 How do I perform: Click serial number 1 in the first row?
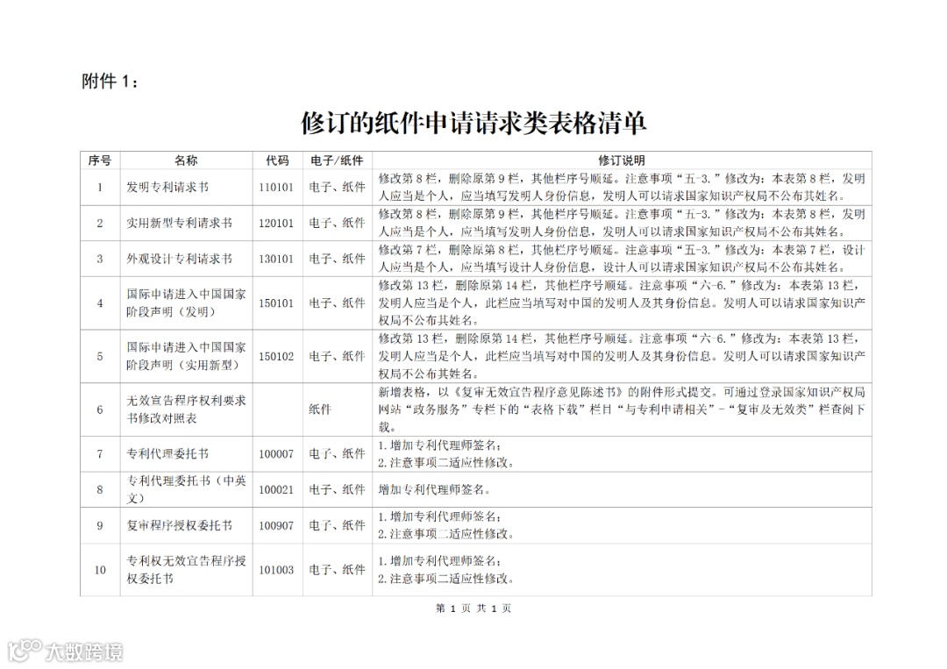(x=100, y=187)
